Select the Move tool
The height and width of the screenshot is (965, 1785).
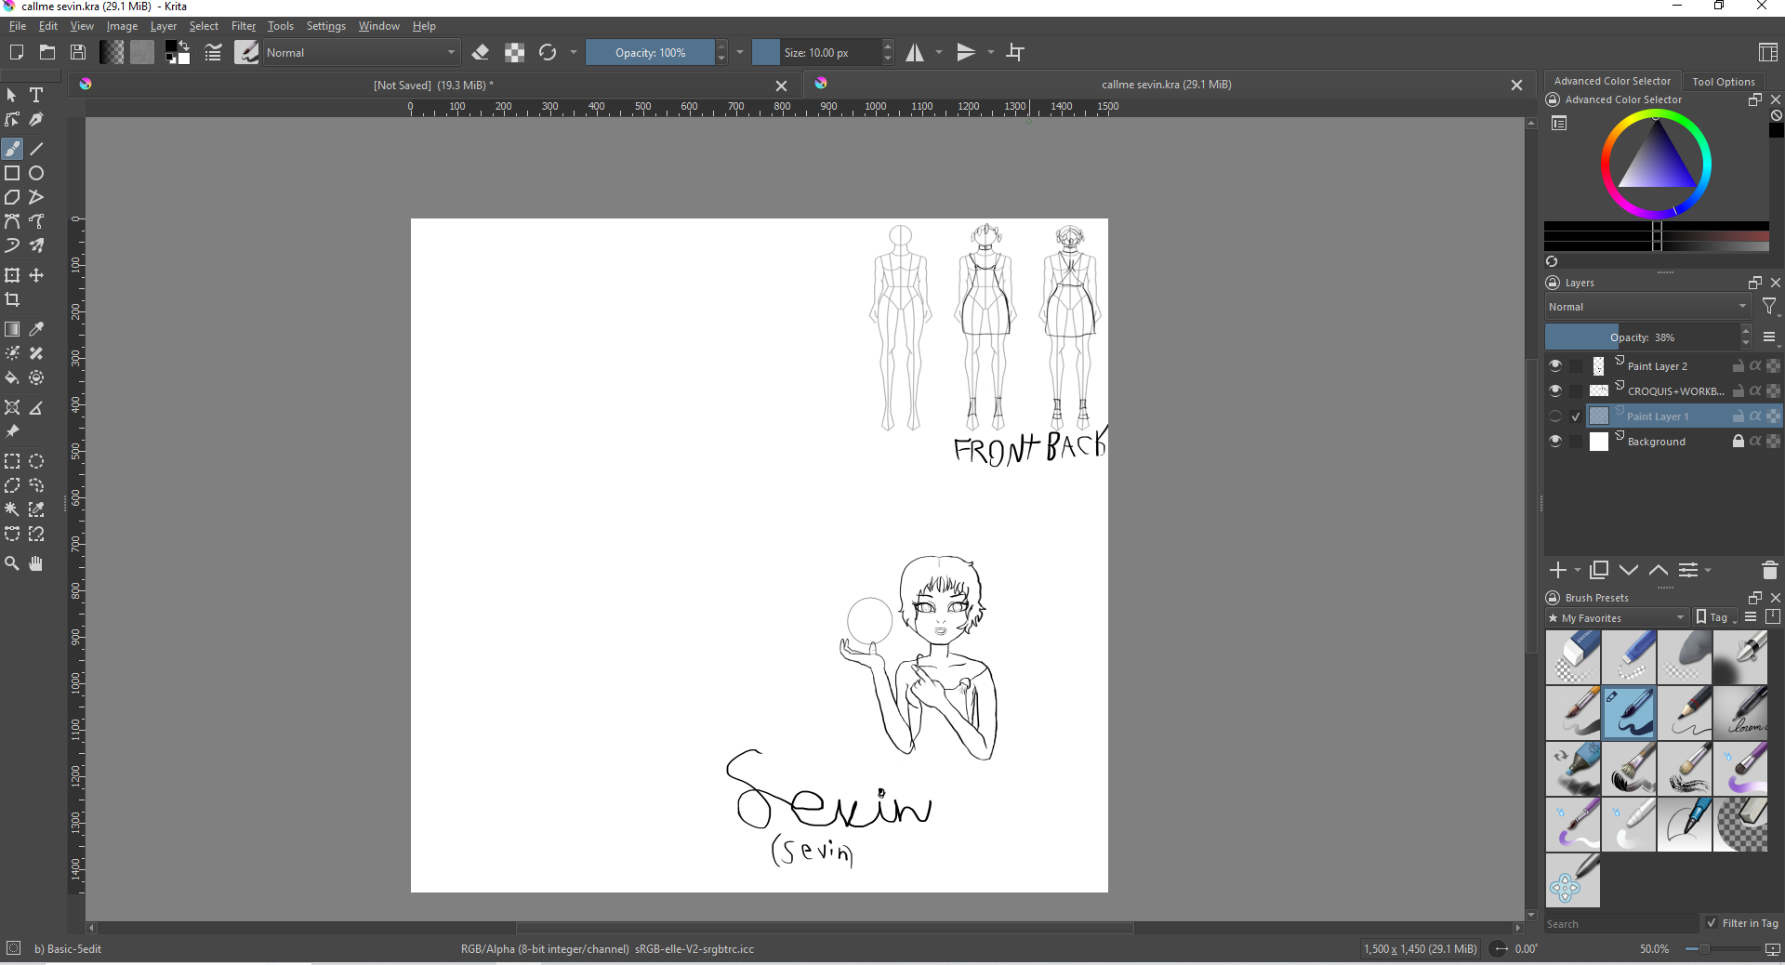(36, 275)
